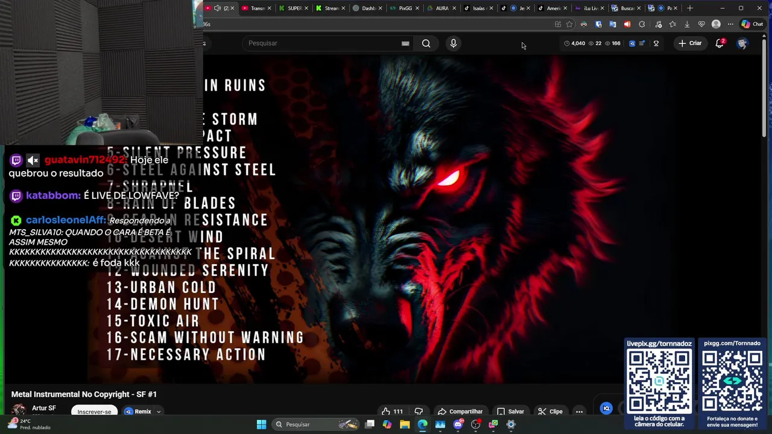Like the video with the thumbs-up icon
The width and height of the screenshot is (772, 434).
click(385, 412)
